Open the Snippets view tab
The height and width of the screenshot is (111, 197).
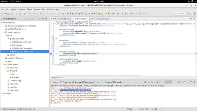coord(107,82)
